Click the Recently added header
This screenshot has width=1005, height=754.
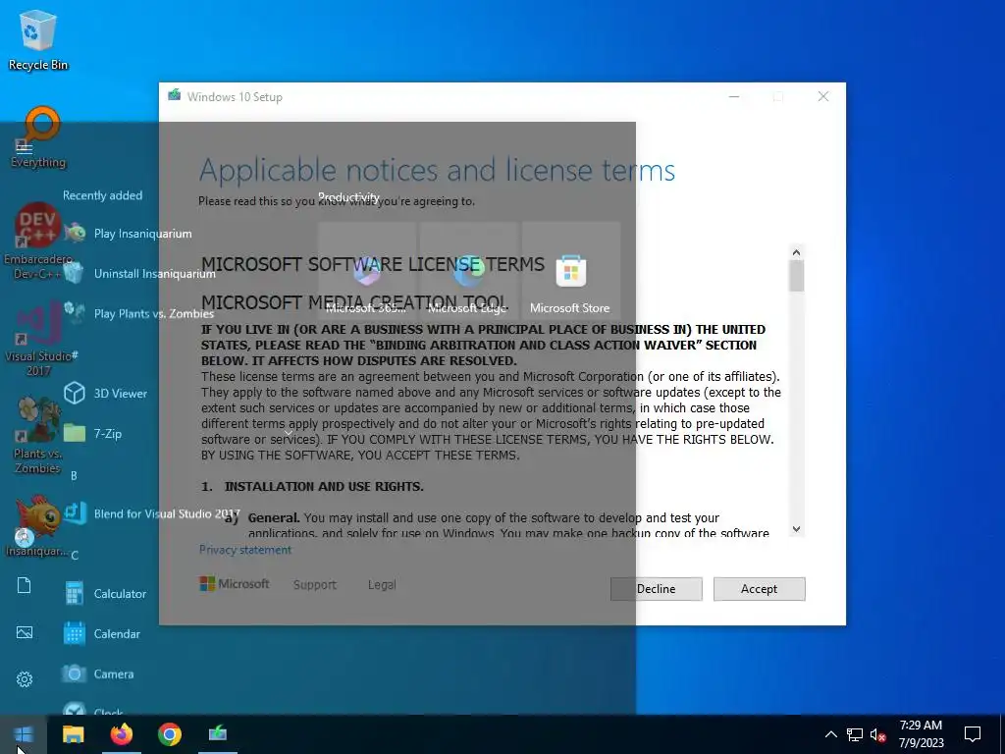click(102, 195)
